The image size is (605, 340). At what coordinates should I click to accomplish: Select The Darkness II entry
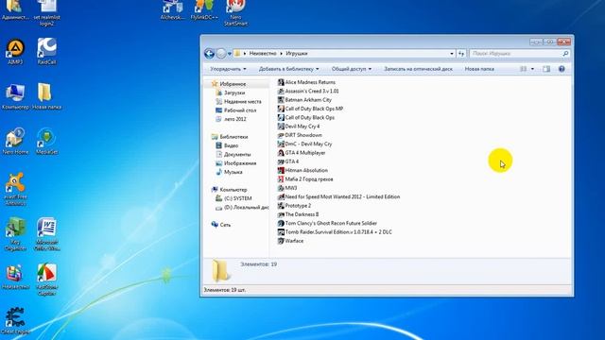[x=299, y=214]
